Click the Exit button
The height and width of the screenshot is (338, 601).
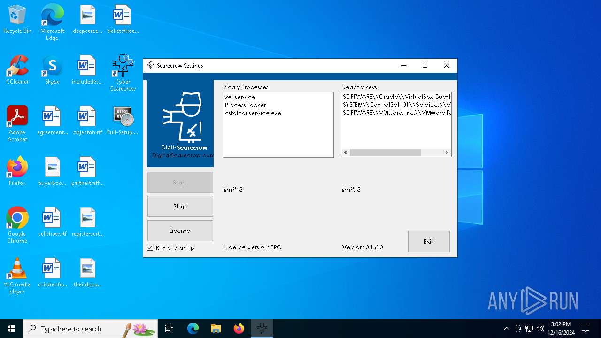[x=429, y=241]
